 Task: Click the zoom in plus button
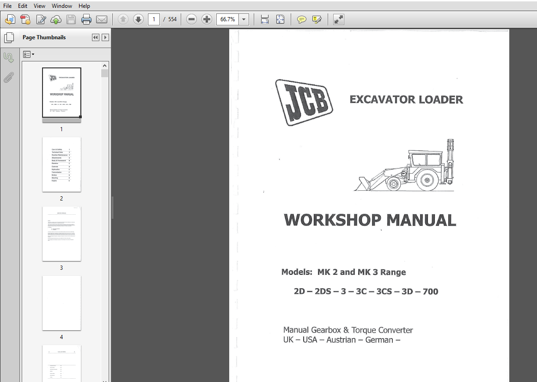pos(207,19)
